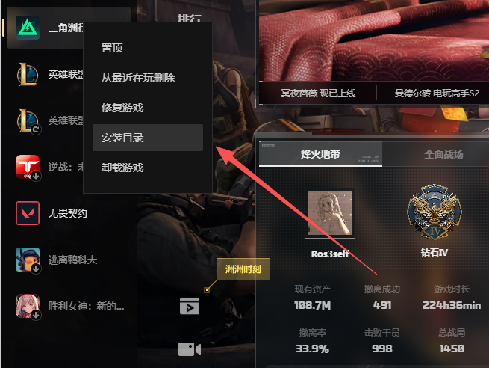489x368 pixels.
Task: Click the League of Legends update-pending icon
Action: [x=28, y=121]
